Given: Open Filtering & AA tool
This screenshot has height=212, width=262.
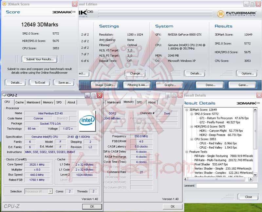Looking at the screenshot, I should pyautogui.click(x=137, y=85).
